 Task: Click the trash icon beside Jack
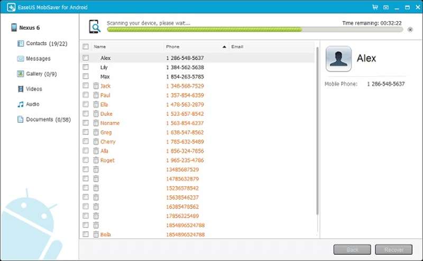[x=96, y=86]
